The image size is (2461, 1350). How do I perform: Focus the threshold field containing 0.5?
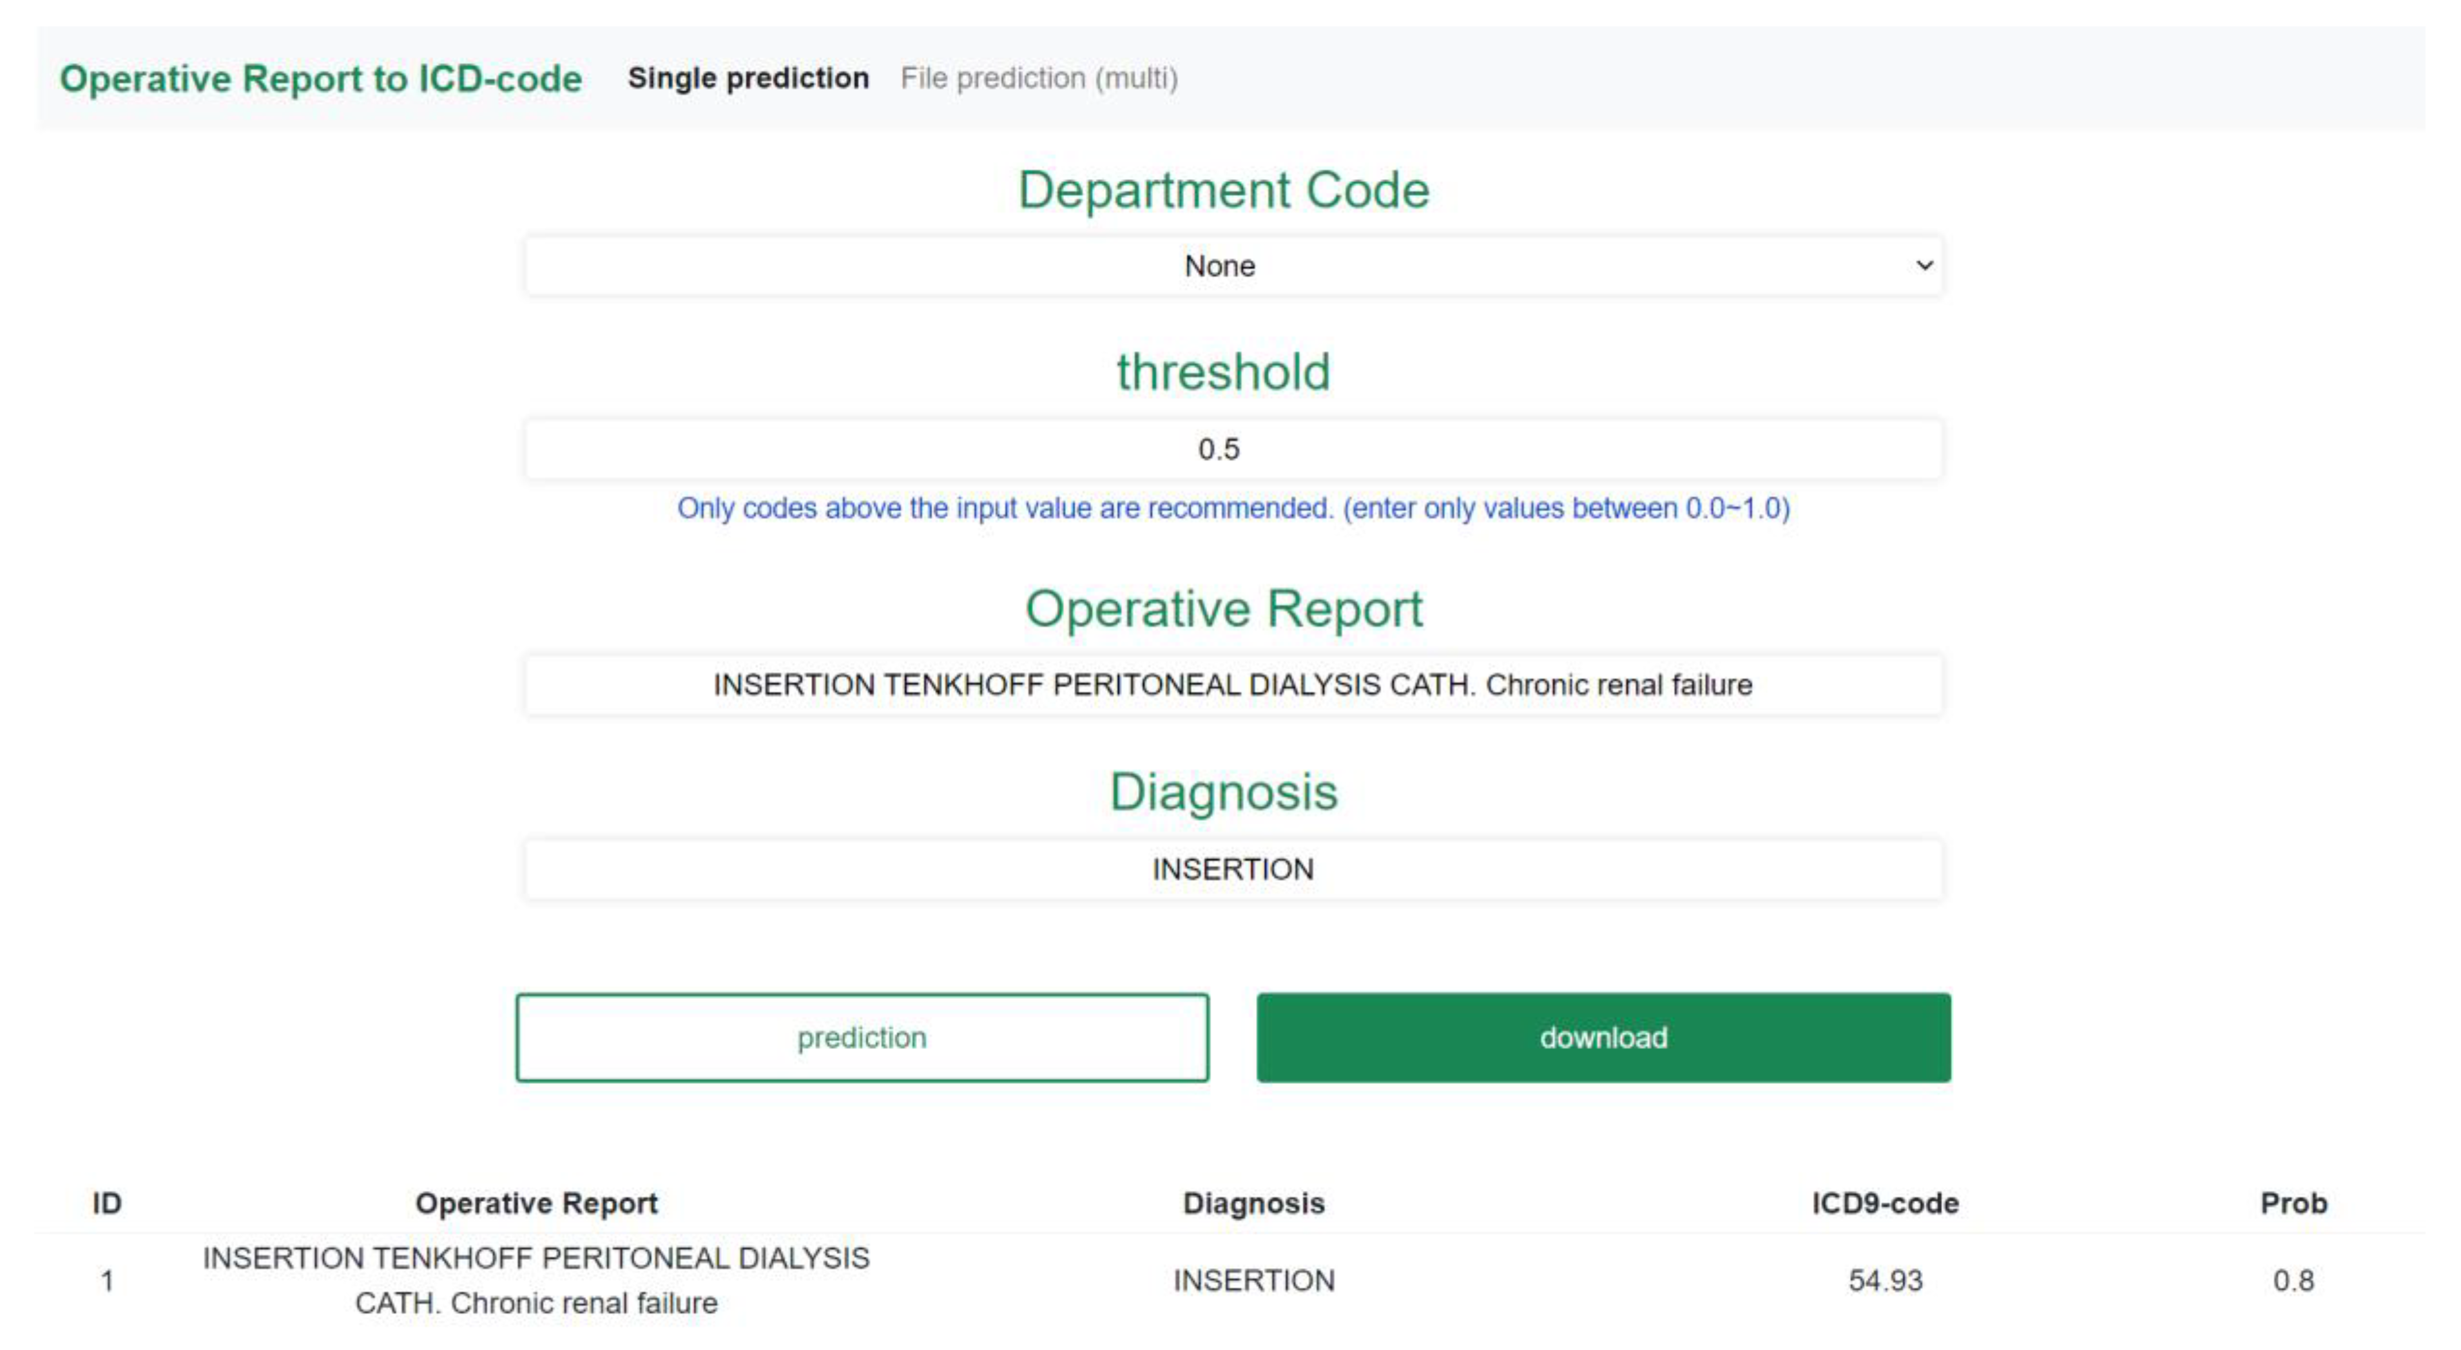coord(1232,449)
